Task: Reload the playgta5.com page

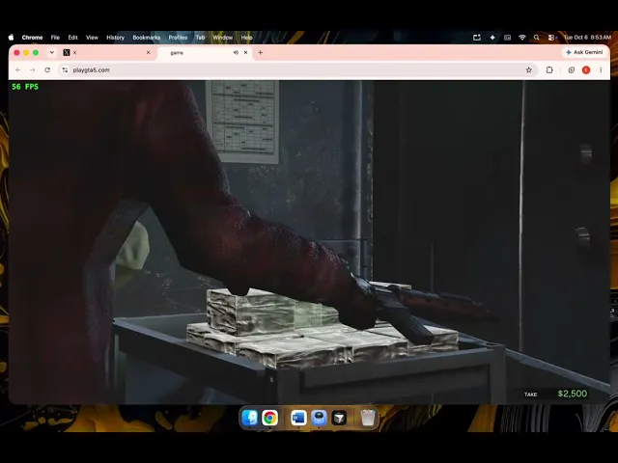Action: (47, 70)
